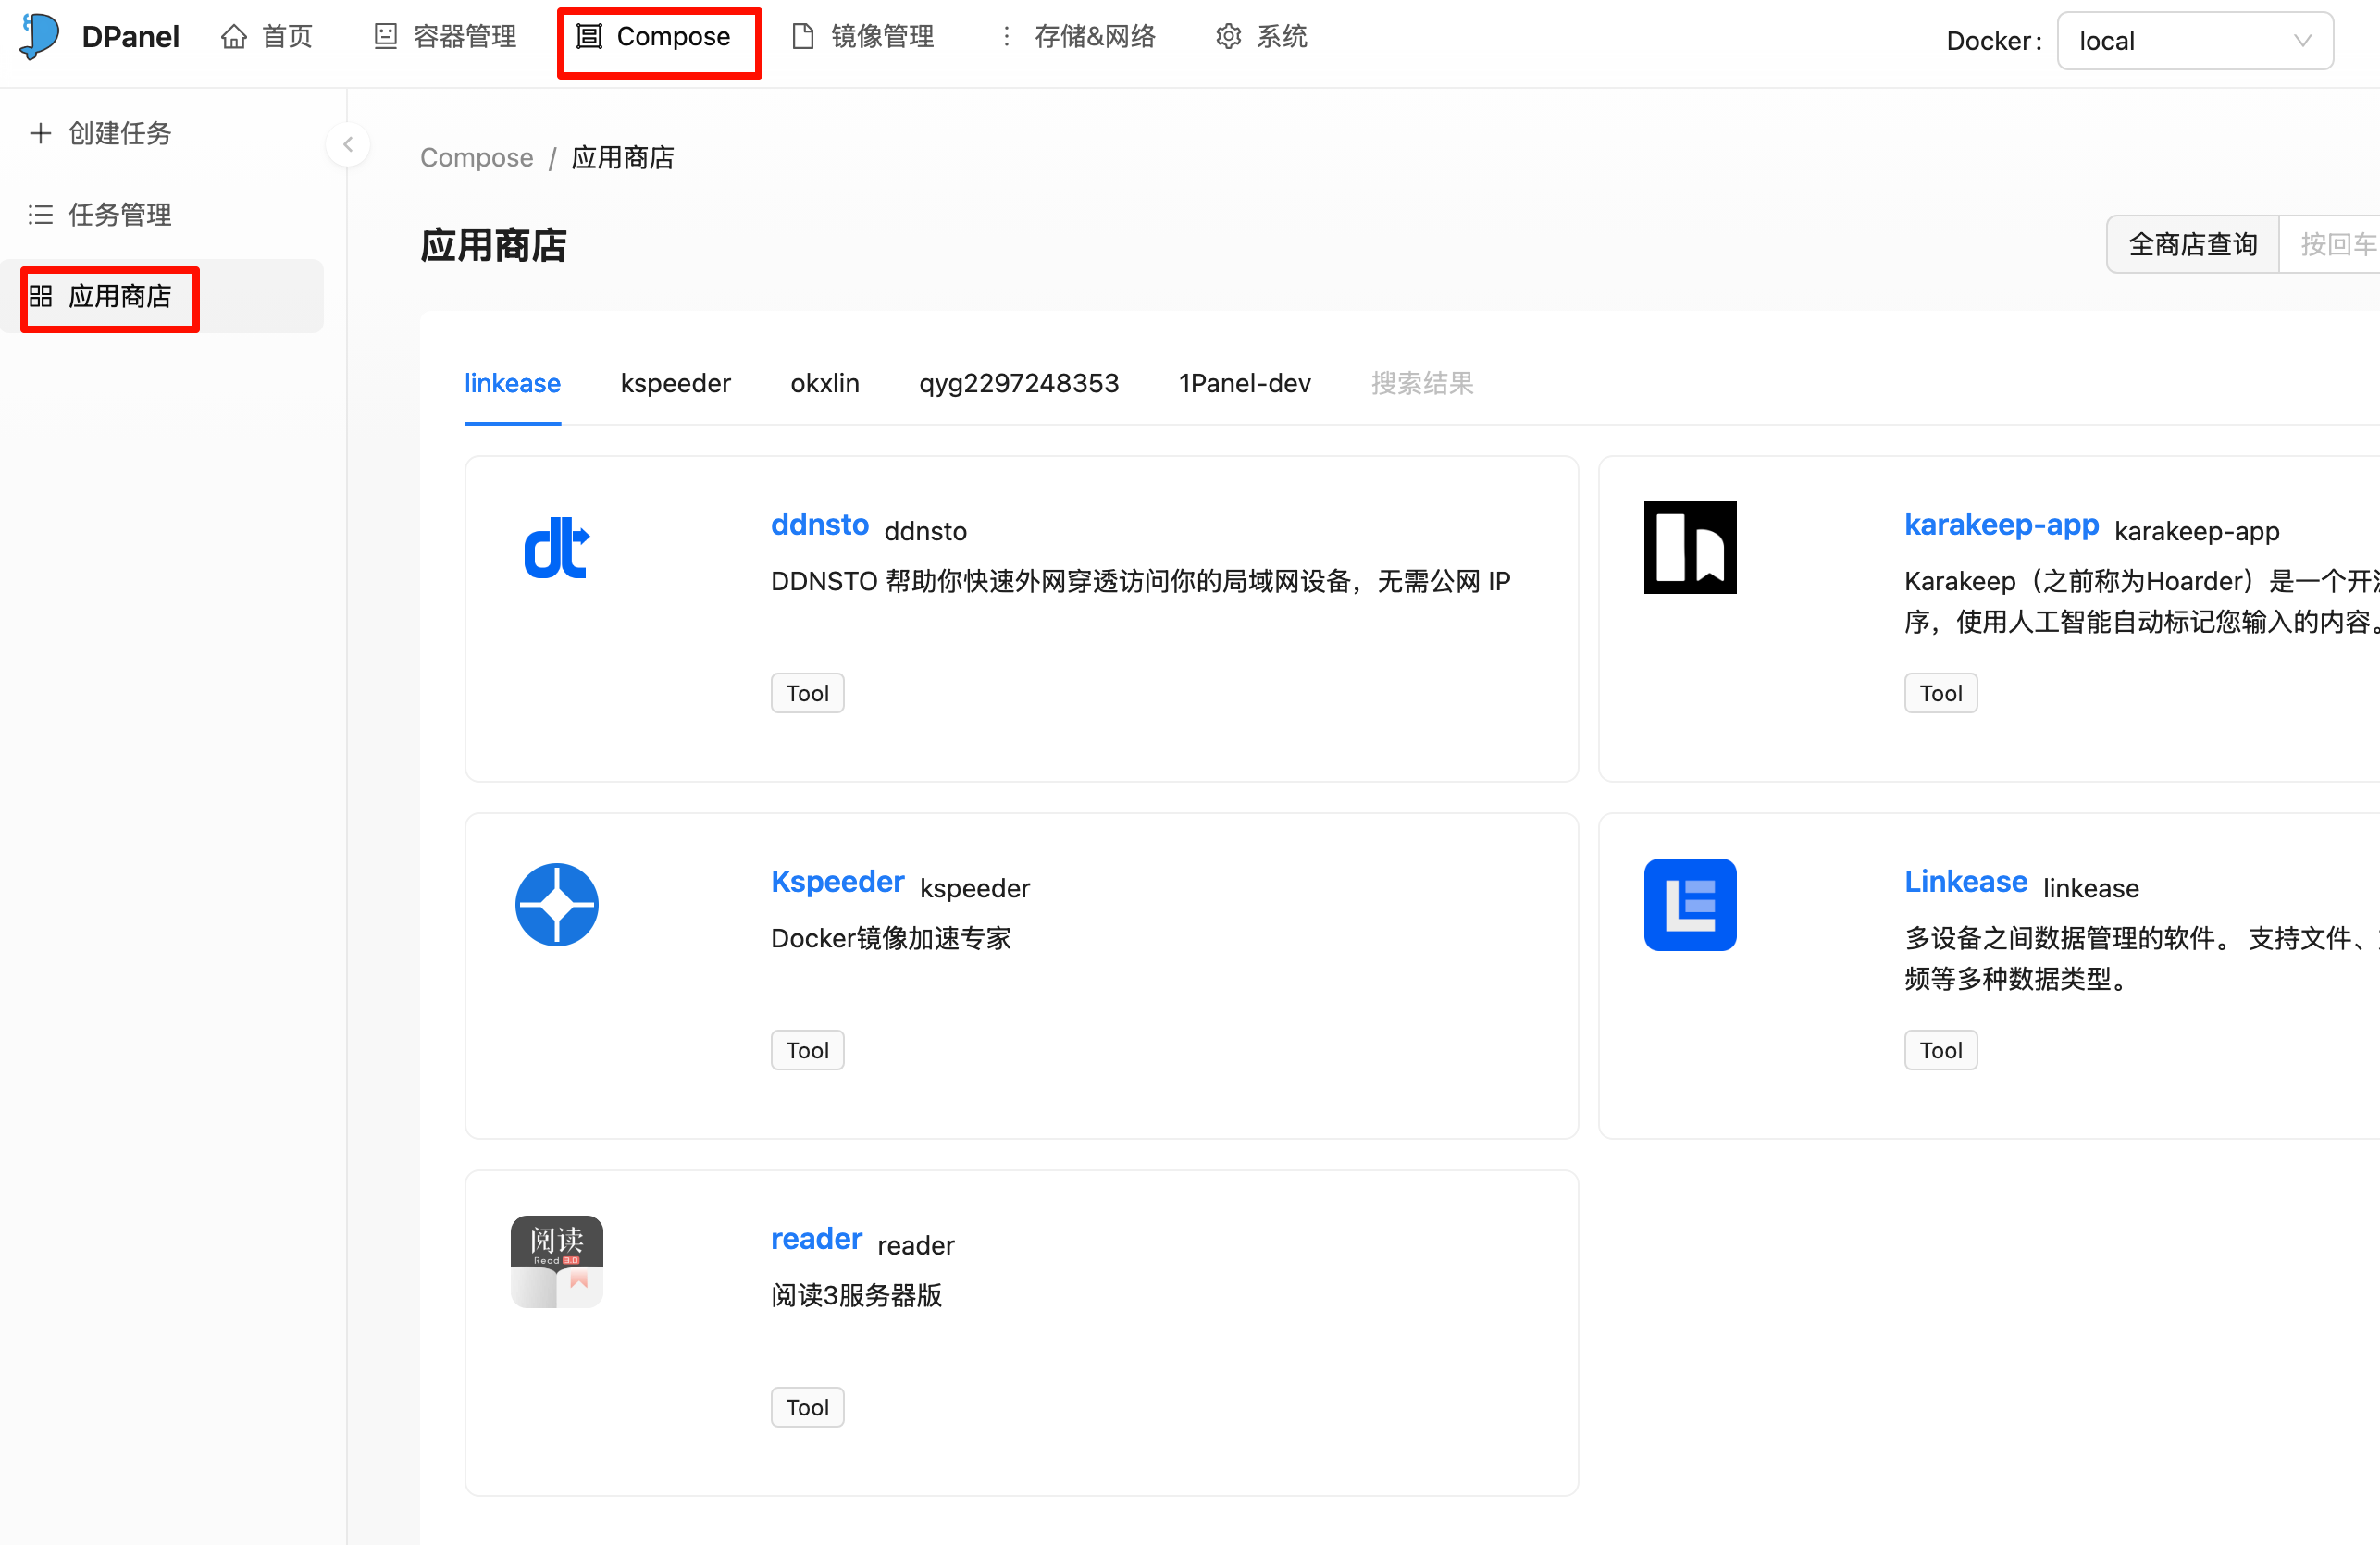Screen dimensions: 2380x1545
Task: Click the ddnsto app logo
Action: point(557,547)
